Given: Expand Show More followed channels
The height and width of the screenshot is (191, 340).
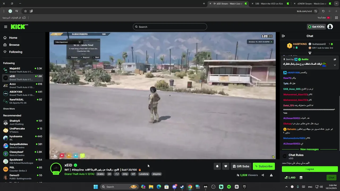Looking at the screenshot, I should (9, 109).
